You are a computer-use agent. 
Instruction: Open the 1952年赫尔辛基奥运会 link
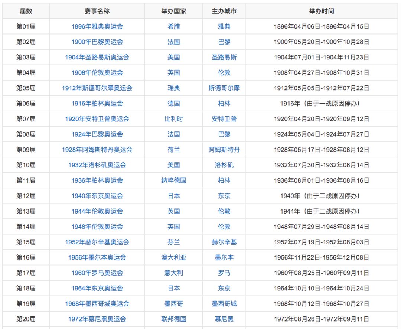[x=97, y=242]
